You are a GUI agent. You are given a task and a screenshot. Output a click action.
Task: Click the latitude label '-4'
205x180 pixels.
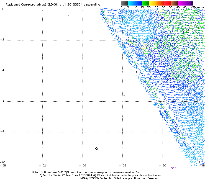2,70
